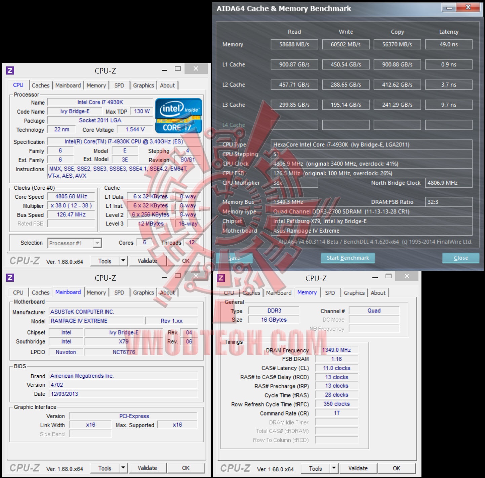Click the BIOS Version field 4702
Screen dimensions: 485x478
123,385
